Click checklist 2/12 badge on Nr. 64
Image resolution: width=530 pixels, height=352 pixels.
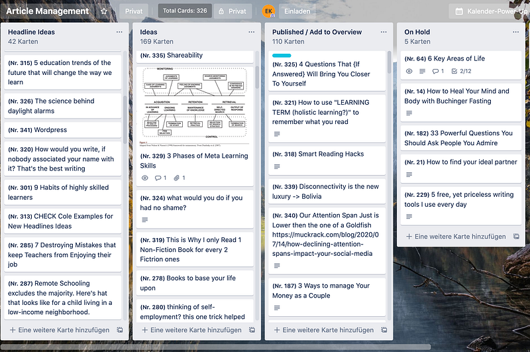[x=461, y=72]
